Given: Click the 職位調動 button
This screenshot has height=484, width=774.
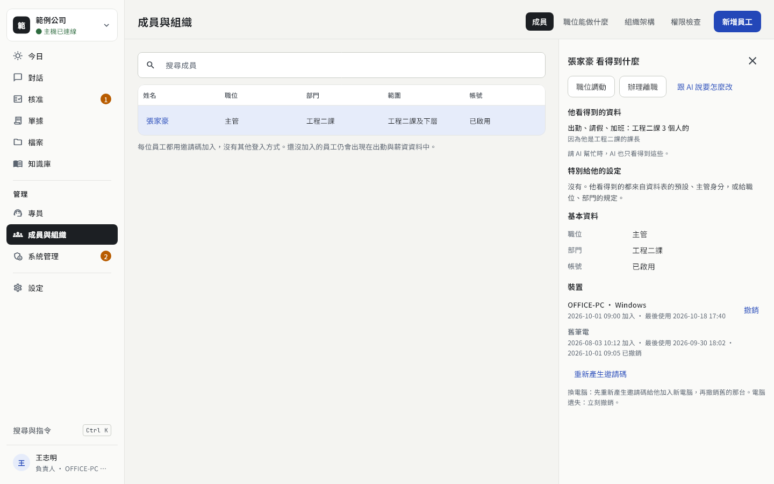Looking at the screenshot, I should point(591,87).
